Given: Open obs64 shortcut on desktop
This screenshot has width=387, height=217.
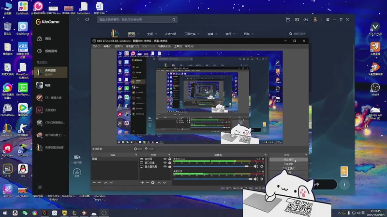Looking at the screenshot, I should (x=375, y=89).
